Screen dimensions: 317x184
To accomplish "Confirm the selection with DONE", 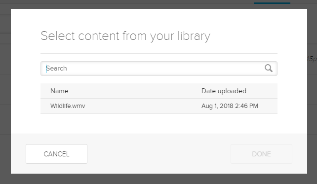I will (261, 154).
